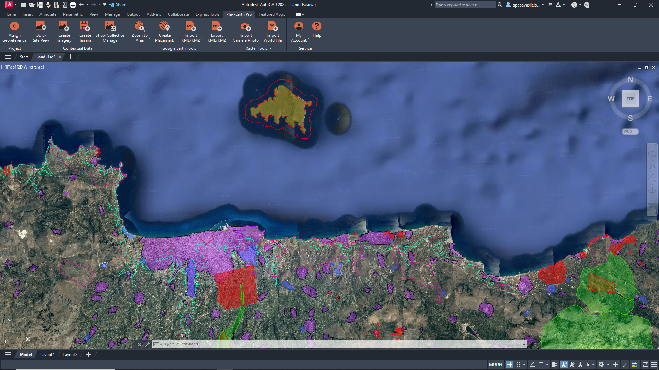Open the Express Tools ribbon tab

[207, 14]
